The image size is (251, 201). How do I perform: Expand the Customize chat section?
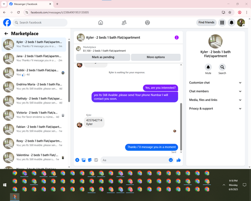click(215, 82)
